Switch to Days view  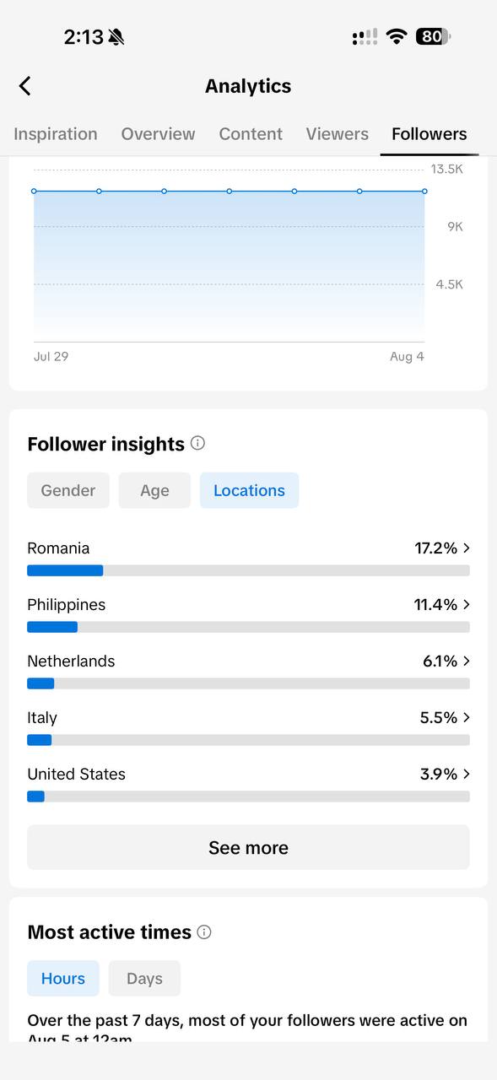tap(144, 978)
